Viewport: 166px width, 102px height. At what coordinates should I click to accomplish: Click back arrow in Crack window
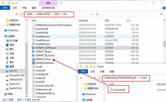click(81, 78)
